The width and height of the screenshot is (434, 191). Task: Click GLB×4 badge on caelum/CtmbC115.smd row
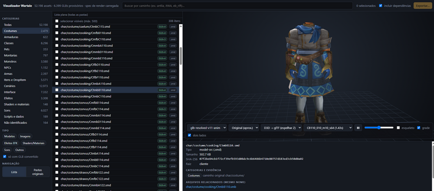click(x=162, y=26)
